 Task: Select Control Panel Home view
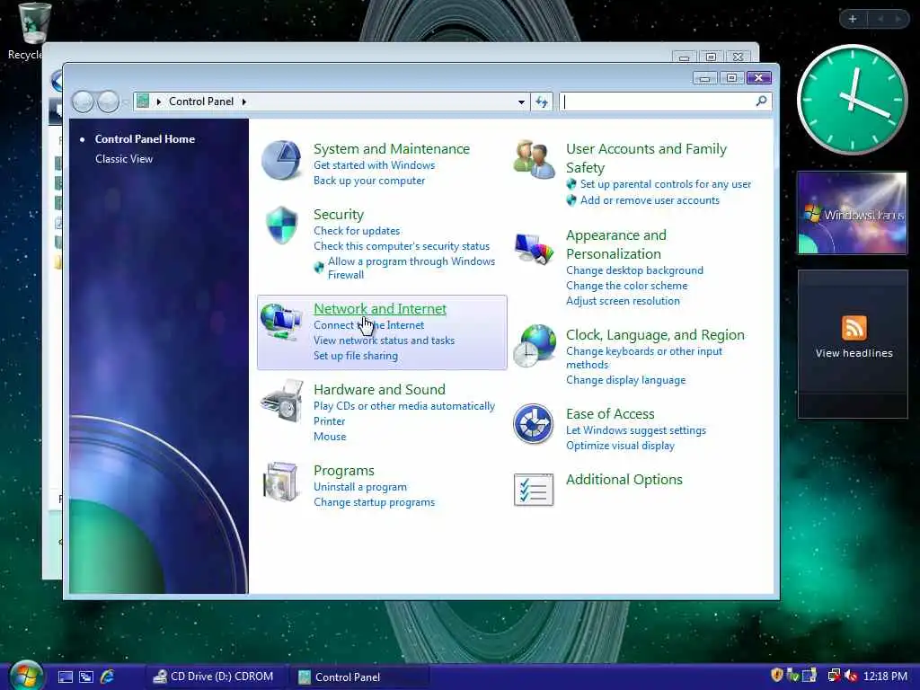pos(145,139)
